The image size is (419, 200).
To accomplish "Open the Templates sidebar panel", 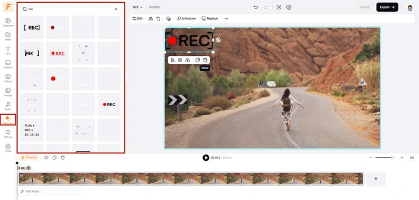I will coord(8,23).
